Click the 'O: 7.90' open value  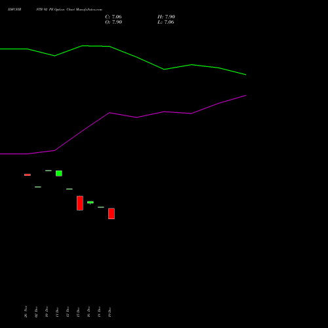[113, 22]
